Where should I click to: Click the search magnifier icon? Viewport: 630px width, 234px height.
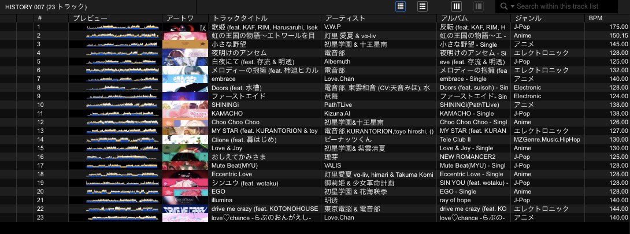(504, 6)
